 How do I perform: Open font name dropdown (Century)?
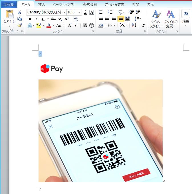point(64,12)
